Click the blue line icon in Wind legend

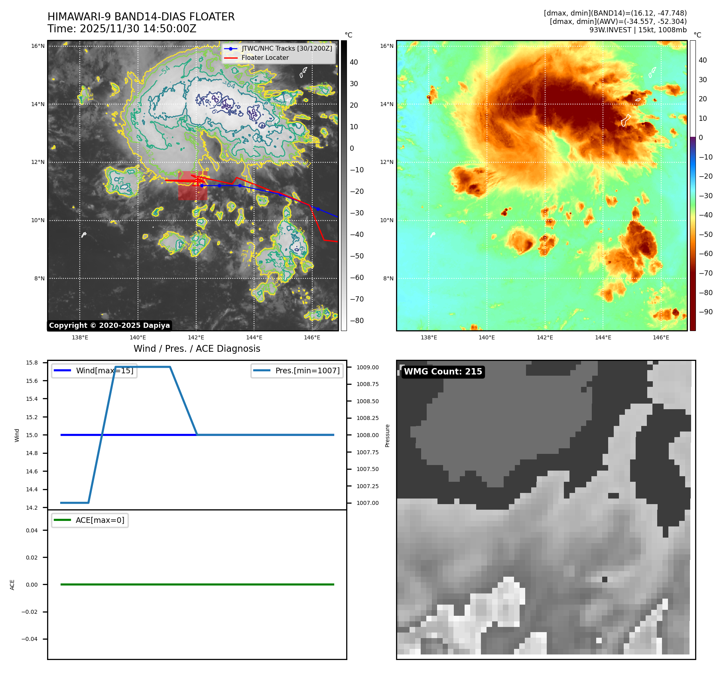click(62, 371)
